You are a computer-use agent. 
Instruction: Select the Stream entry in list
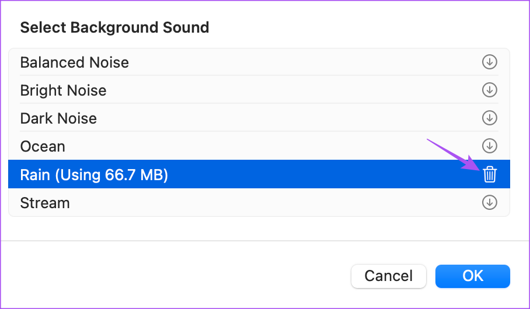tap(45, 203)
